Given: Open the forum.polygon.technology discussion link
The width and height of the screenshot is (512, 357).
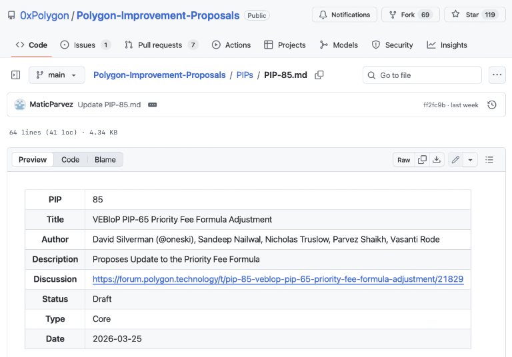Looking at the screenshot, I should 278,279.
